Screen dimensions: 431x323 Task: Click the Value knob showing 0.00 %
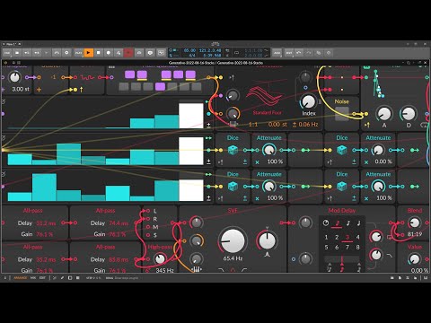pyautogui.click(x=414, y=259)
